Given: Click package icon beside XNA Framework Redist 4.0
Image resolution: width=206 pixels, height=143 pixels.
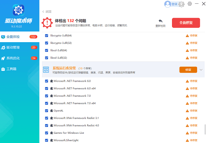Looking at the screenshot, I should pos(51,126).
